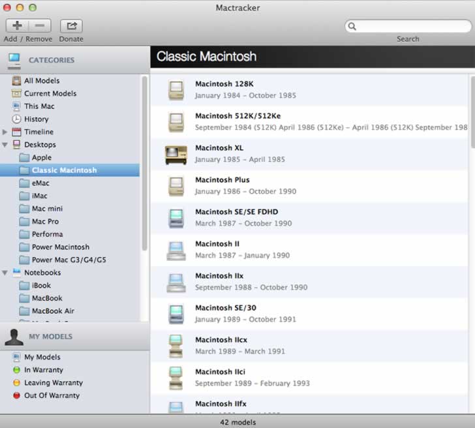
Task: Collapse the Desktops disclosure triangle
Action: pyautogui.click(x=5, y=145)
